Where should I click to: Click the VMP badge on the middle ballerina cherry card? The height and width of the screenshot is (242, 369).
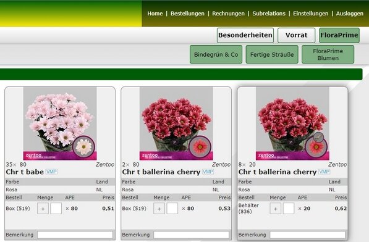click(208, 172)
